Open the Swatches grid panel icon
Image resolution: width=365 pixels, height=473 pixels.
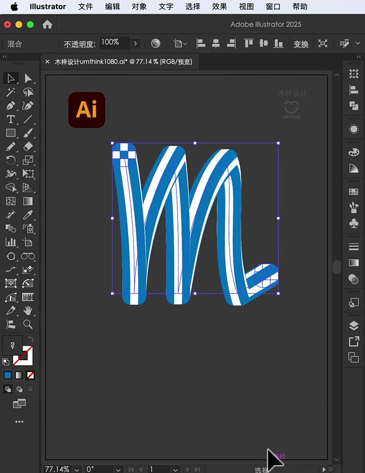click(x=353, y=191)
